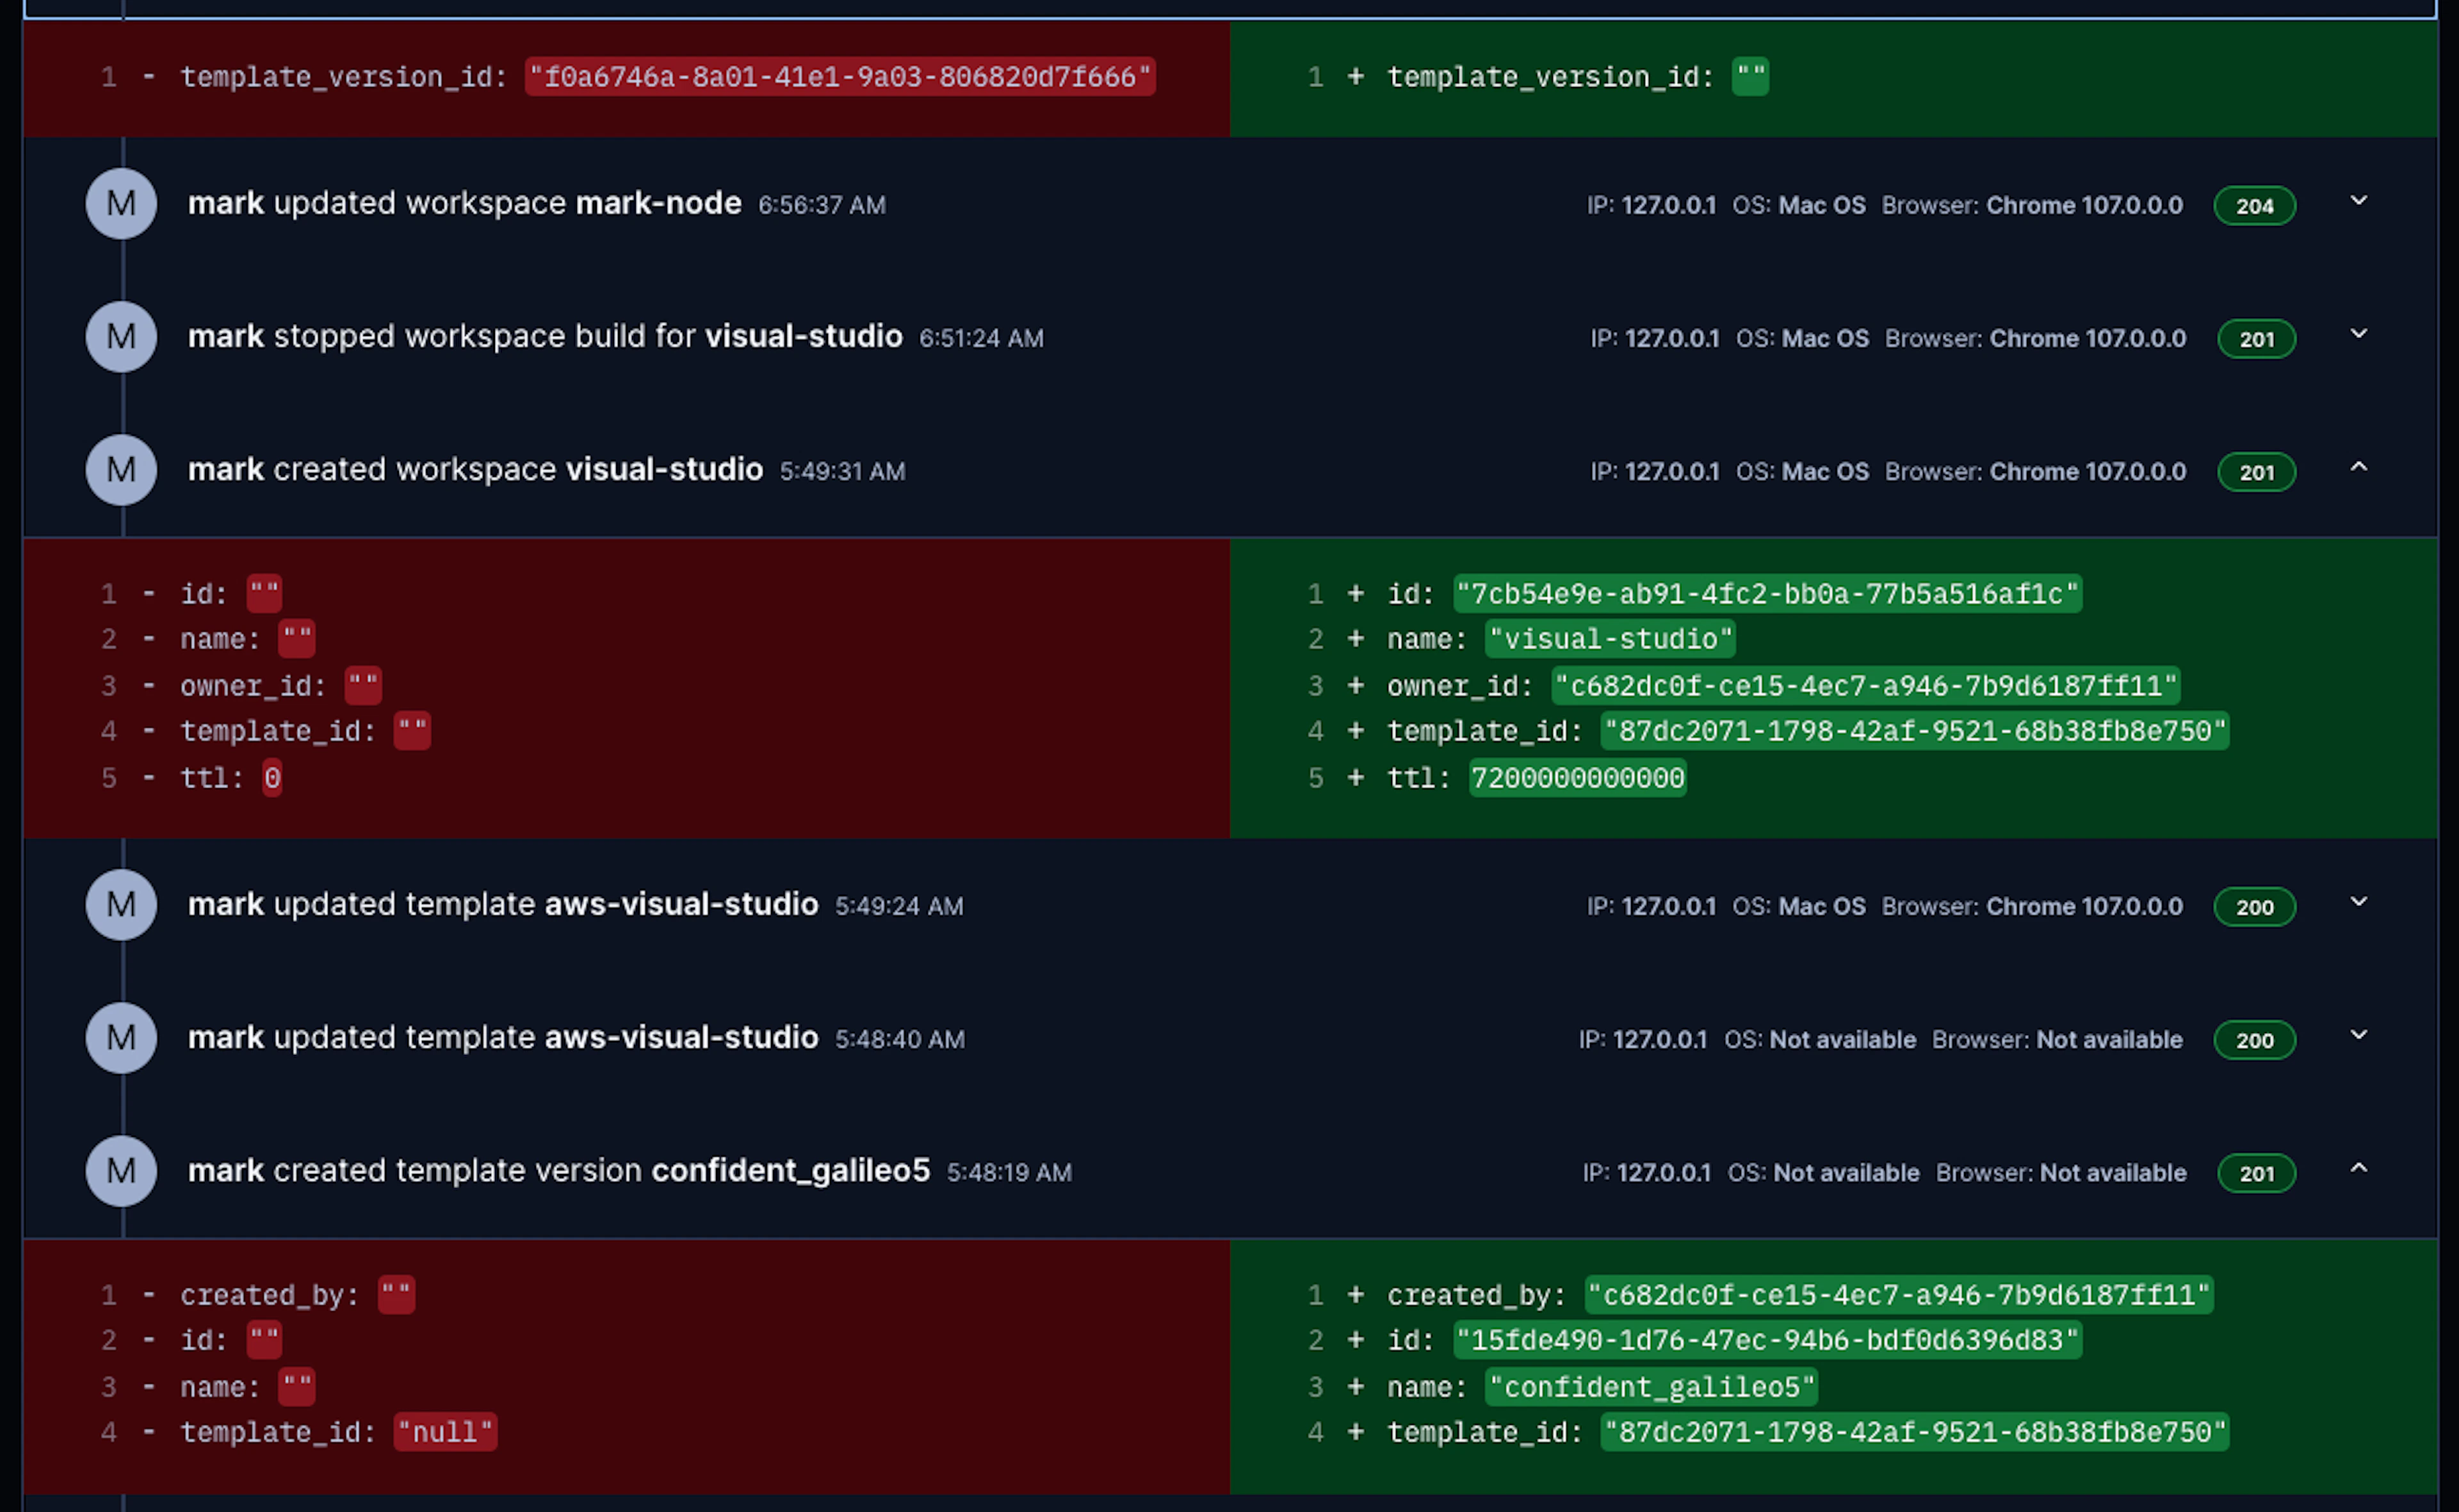Click the 200 status badge at 5:49:24 AM

[x=2254, y=907]
